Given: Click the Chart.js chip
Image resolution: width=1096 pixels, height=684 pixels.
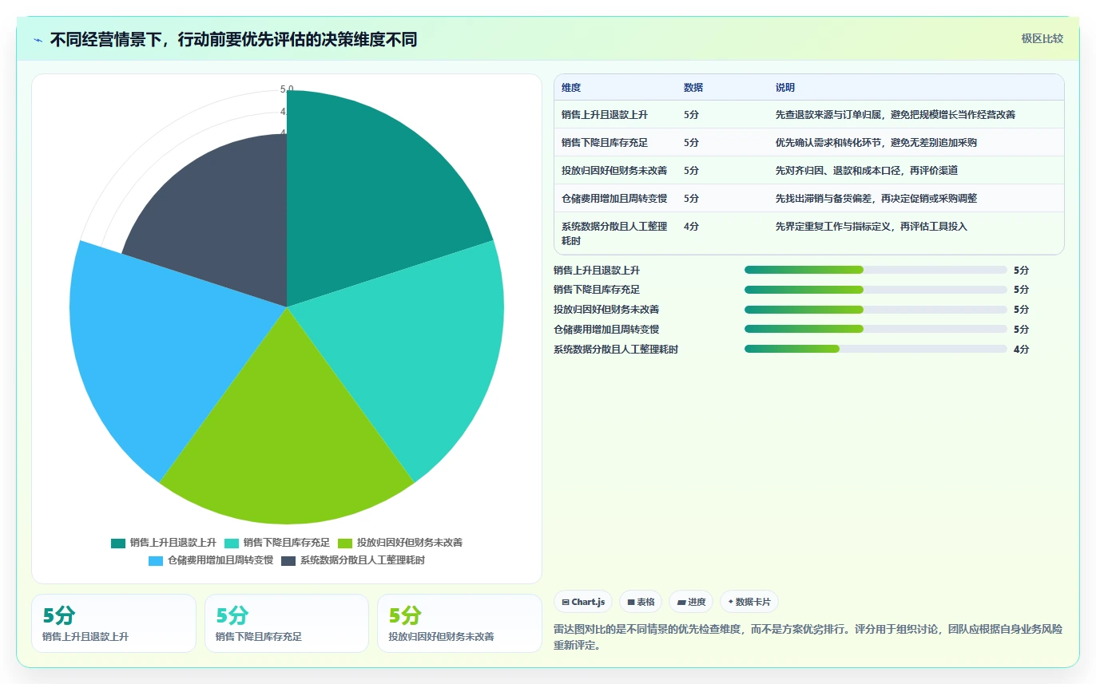Looking at the screenshot, I should click(x=583, y=602).
